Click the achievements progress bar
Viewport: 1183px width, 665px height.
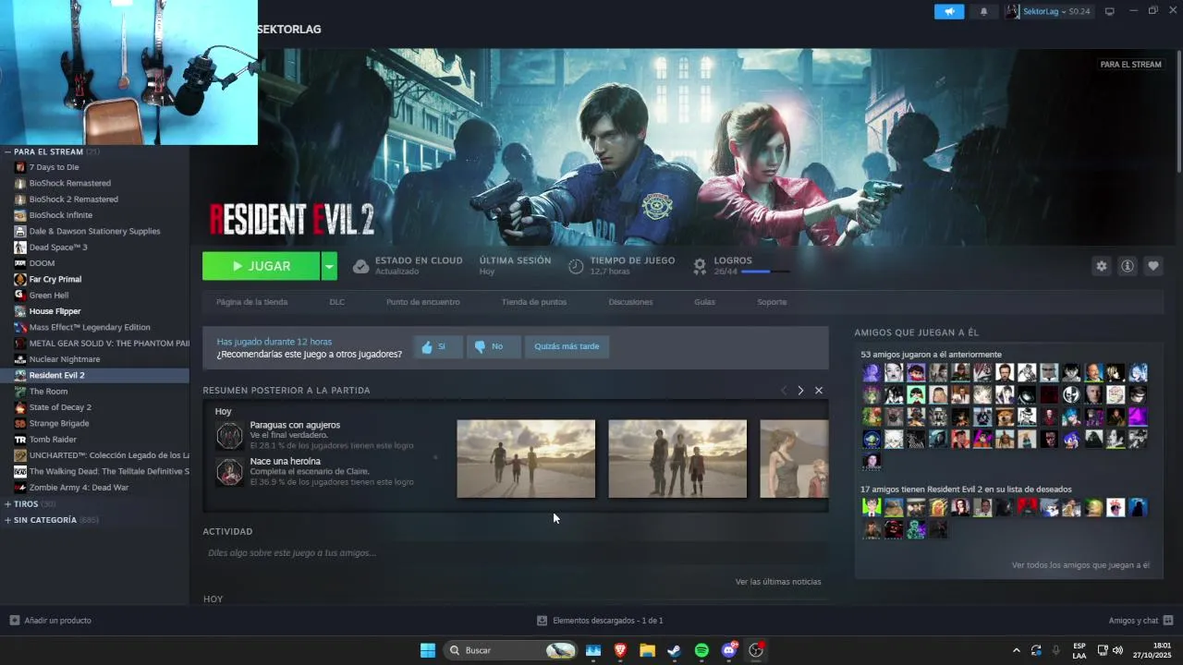[x=765, y=272]
